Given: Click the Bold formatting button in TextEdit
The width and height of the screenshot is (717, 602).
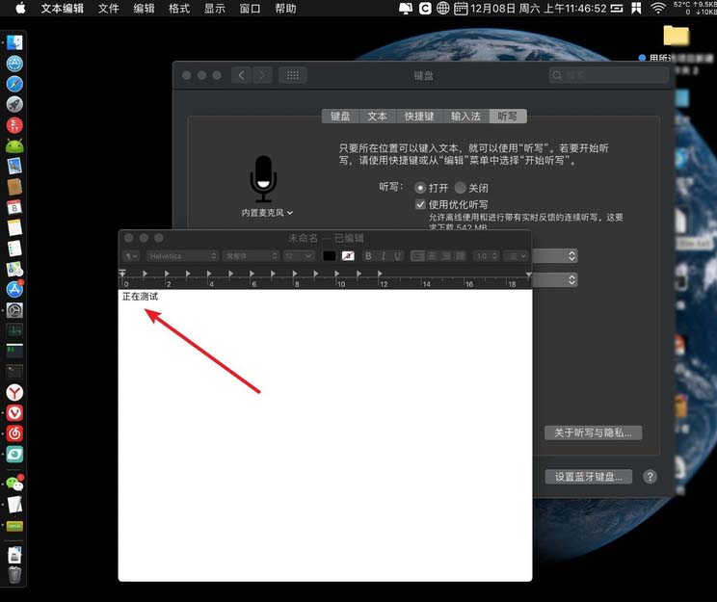Looking at the screenshot, I should (x=368, y=256).
